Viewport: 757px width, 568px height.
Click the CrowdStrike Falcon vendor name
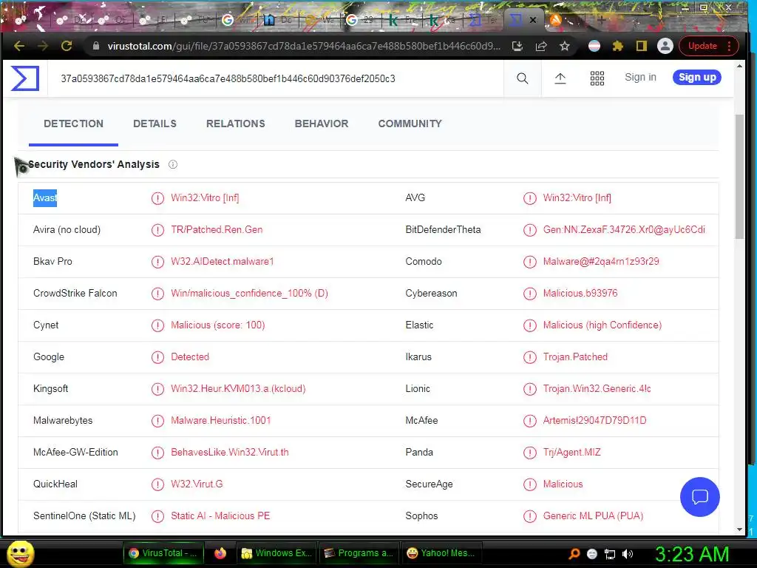click(75, 294)
